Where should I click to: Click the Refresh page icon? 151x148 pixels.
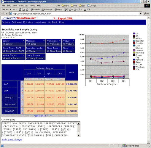(23, 9)
